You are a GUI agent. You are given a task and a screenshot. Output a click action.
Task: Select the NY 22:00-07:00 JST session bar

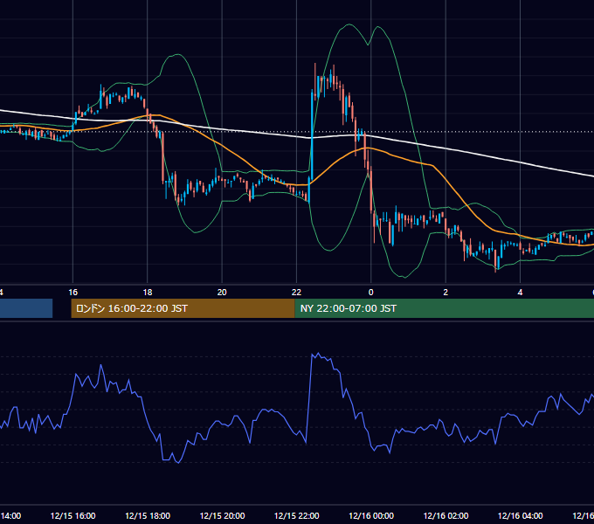tap(445, 308)
